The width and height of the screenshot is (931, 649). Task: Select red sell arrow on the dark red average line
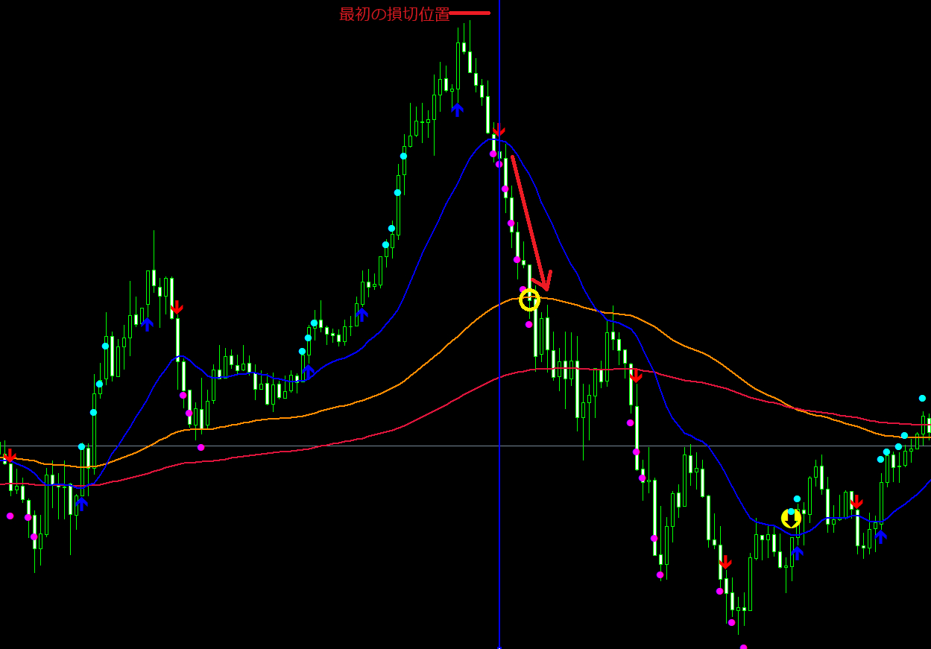point(636,376)
